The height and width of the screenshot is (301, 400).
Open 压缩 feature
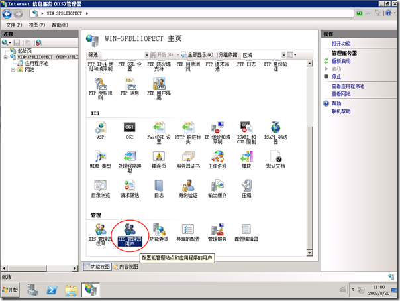coord(246,188)
